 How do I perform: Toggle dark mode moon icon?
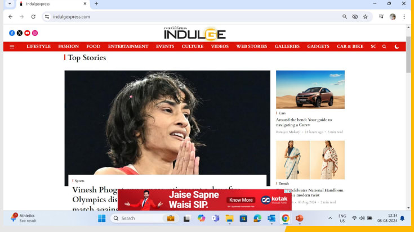(x=397, y=47)
